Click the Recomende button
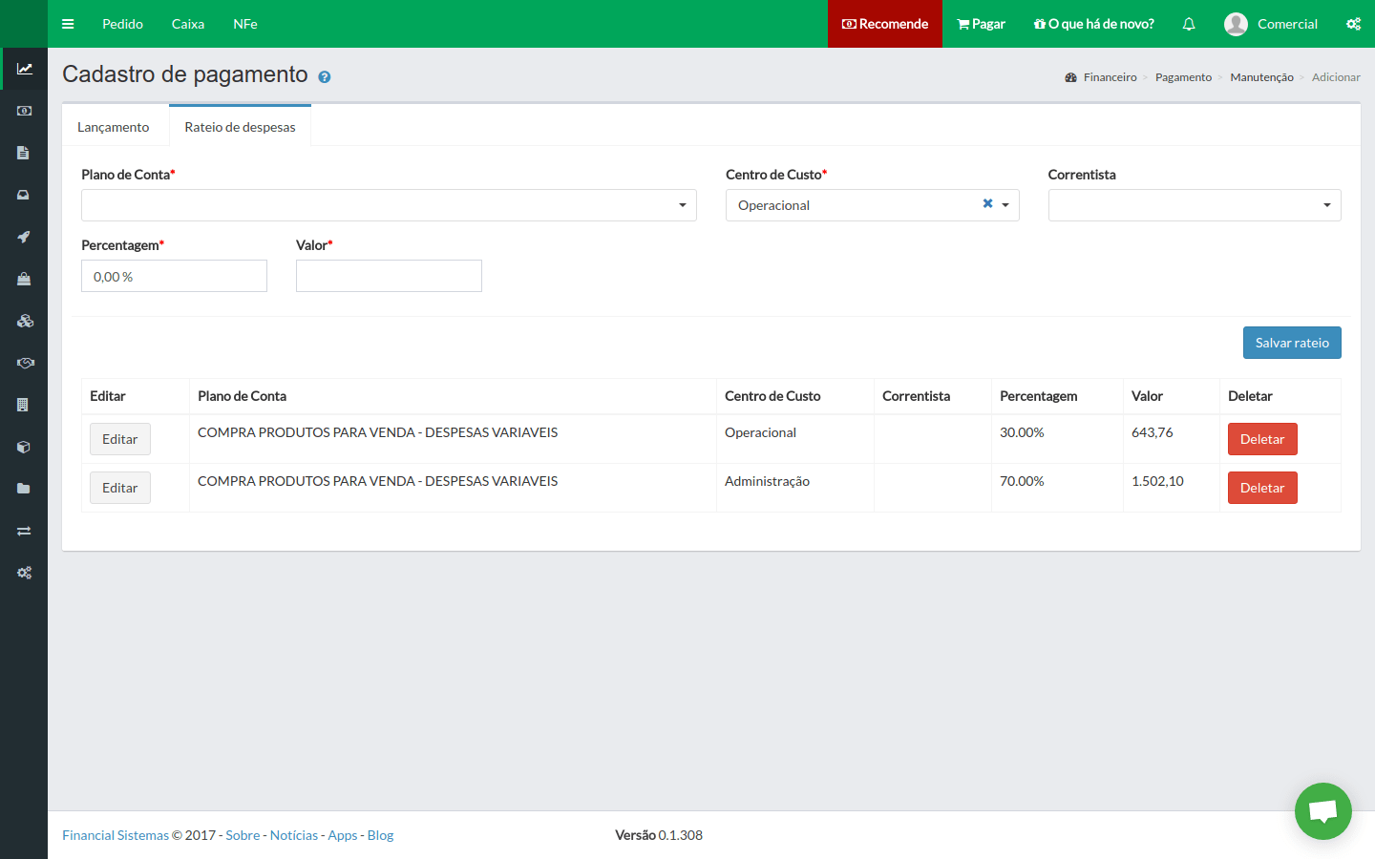Viewport: 1375px width, 859px height. [885, 24]
